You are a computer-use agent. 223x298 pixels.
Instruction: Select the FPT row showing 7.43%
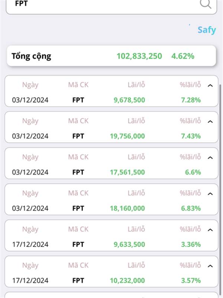[x=111, y=127]
